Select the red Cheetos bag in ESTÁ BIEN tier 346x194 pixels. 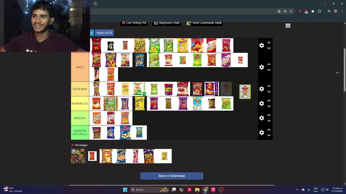(x=197, y=89)
